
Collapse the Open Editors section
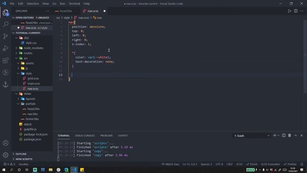[32, 18]
